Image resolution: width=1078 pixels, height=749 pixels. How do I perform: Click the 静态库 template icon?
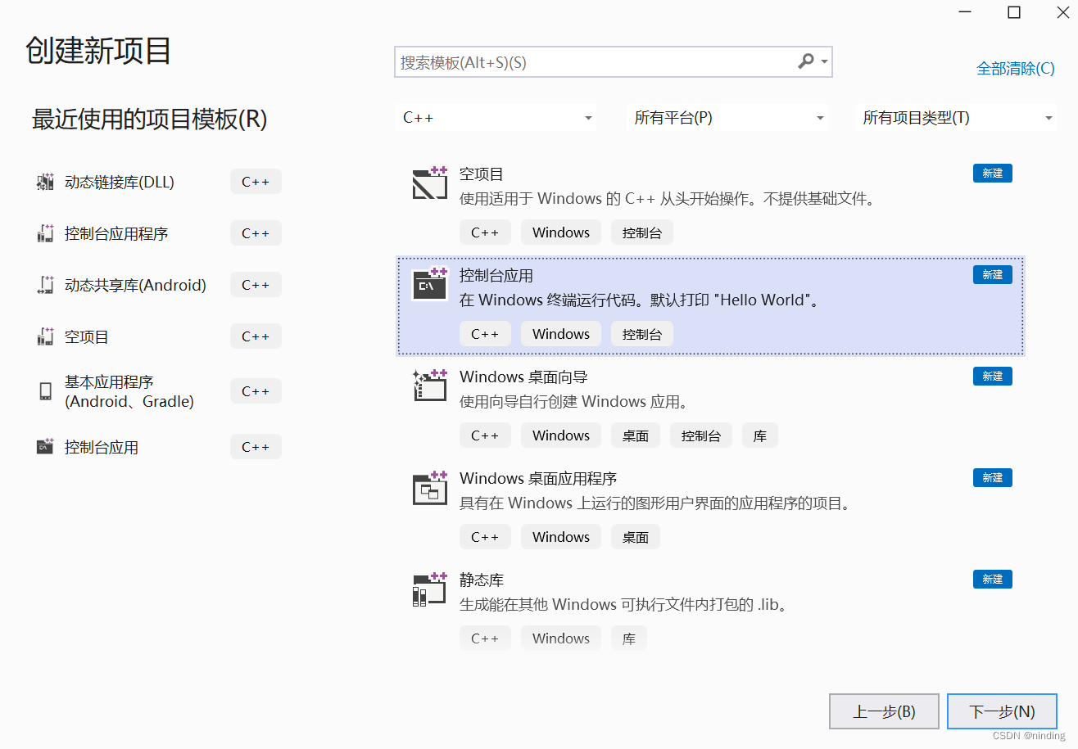click(429, 589)
